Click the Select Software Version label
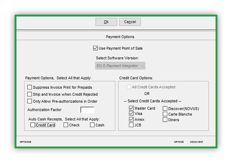 117,58
